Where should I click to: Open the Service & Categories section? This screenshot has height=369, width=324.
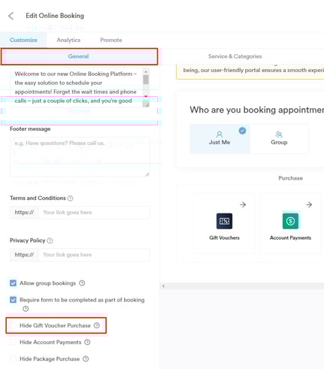coord(235,56)
